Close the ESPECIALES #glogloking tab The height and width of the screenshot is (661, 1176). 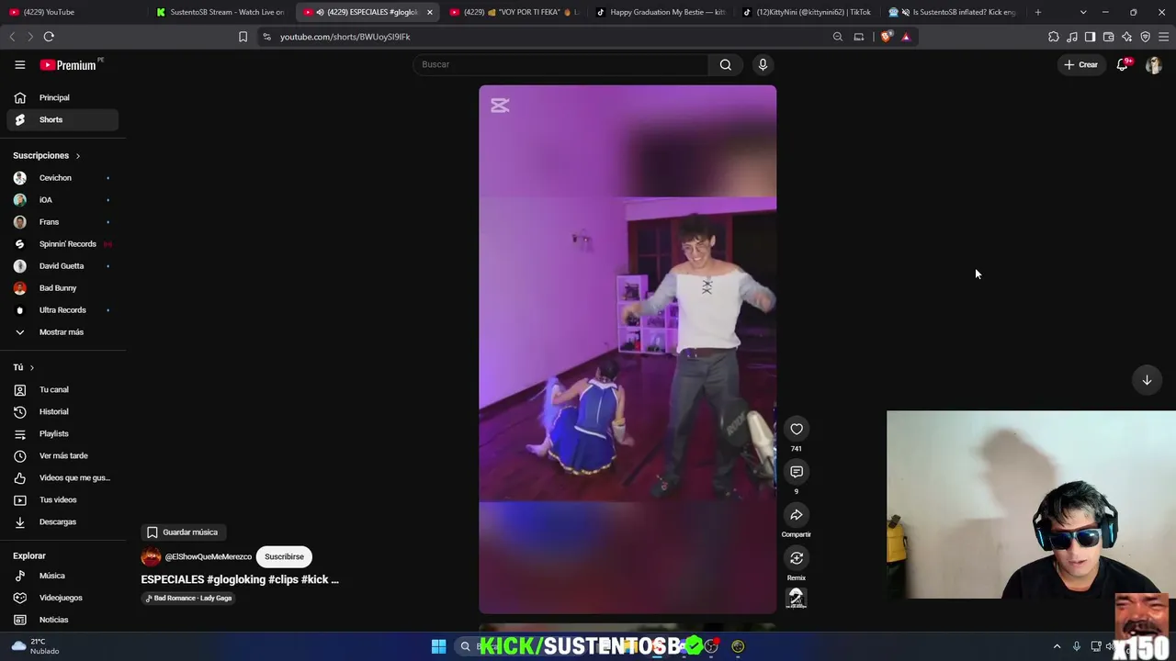coord(429,12)
